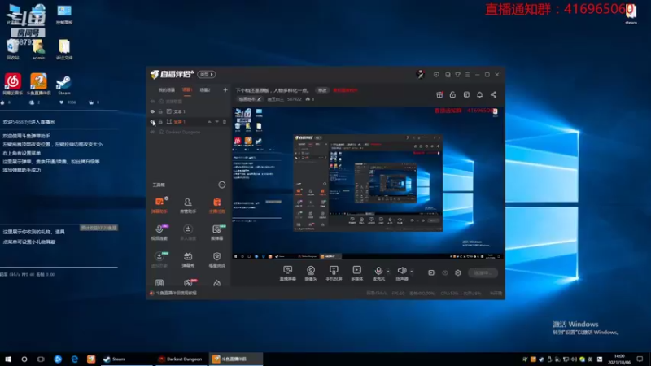Click the start streaming button
This screenshot has height=366, width=651.
[483, 272]
